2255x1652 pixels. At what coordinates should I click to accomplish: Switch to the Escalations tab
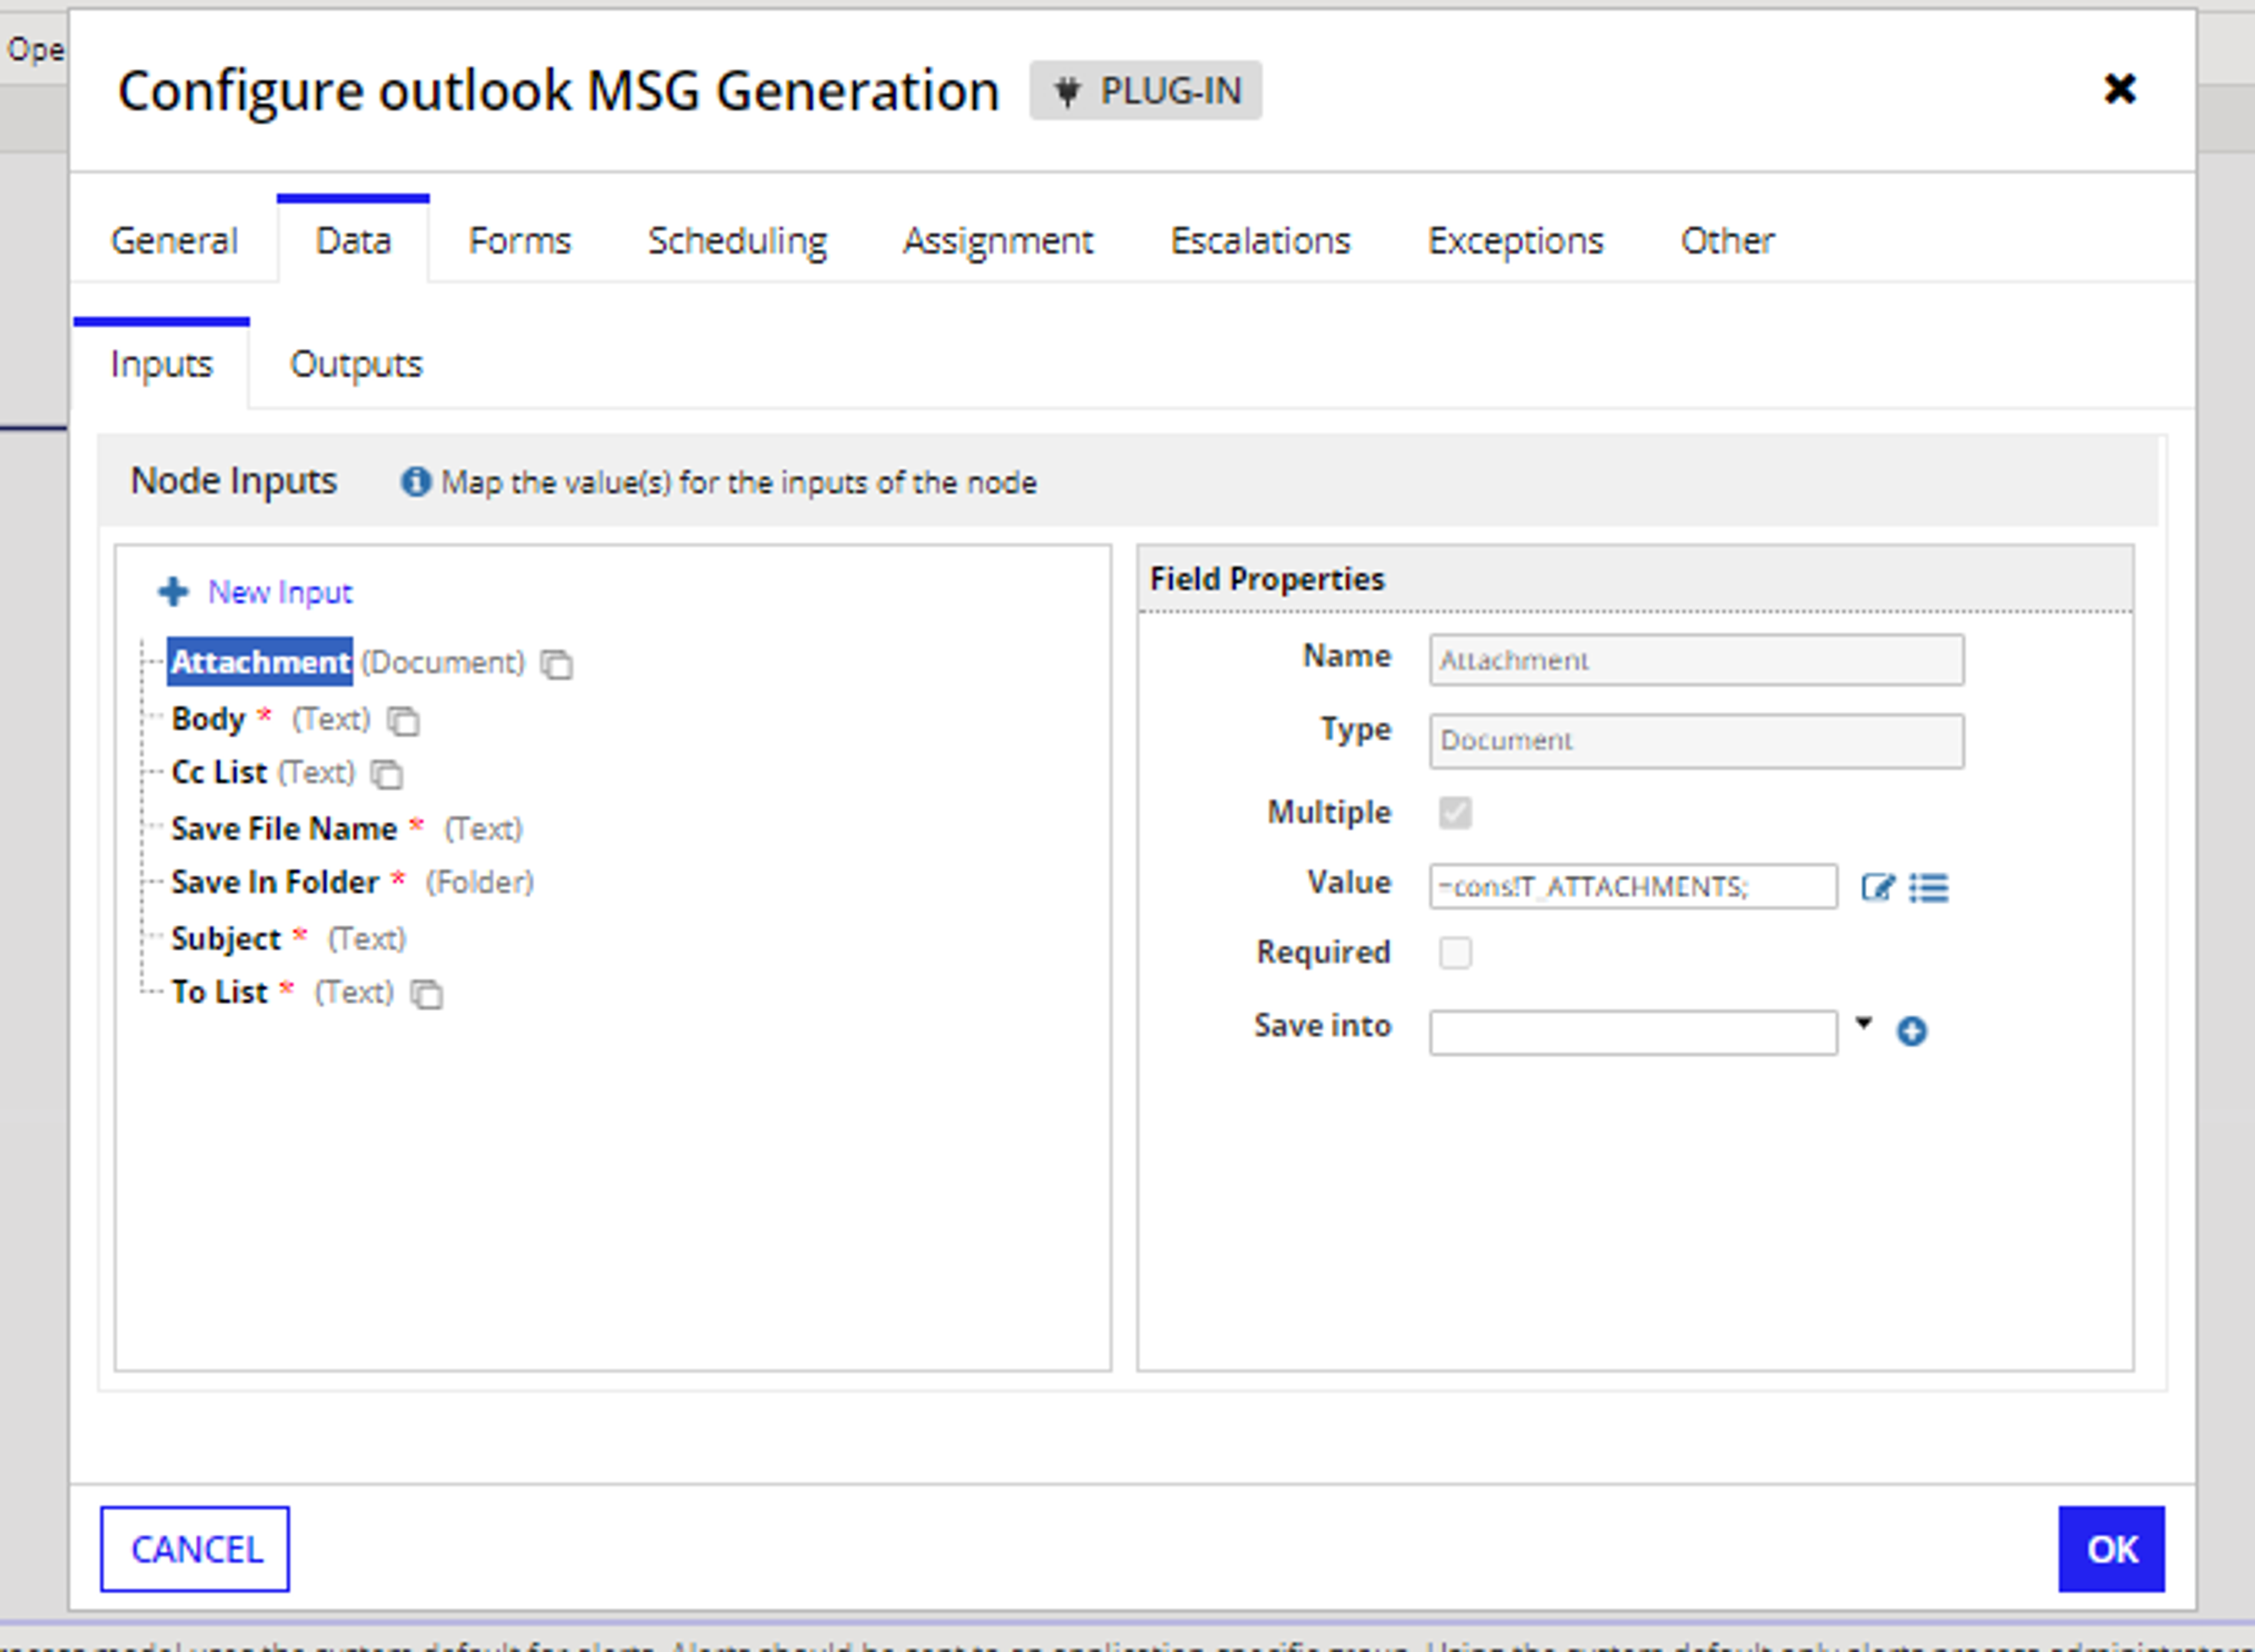[1260, 241]
